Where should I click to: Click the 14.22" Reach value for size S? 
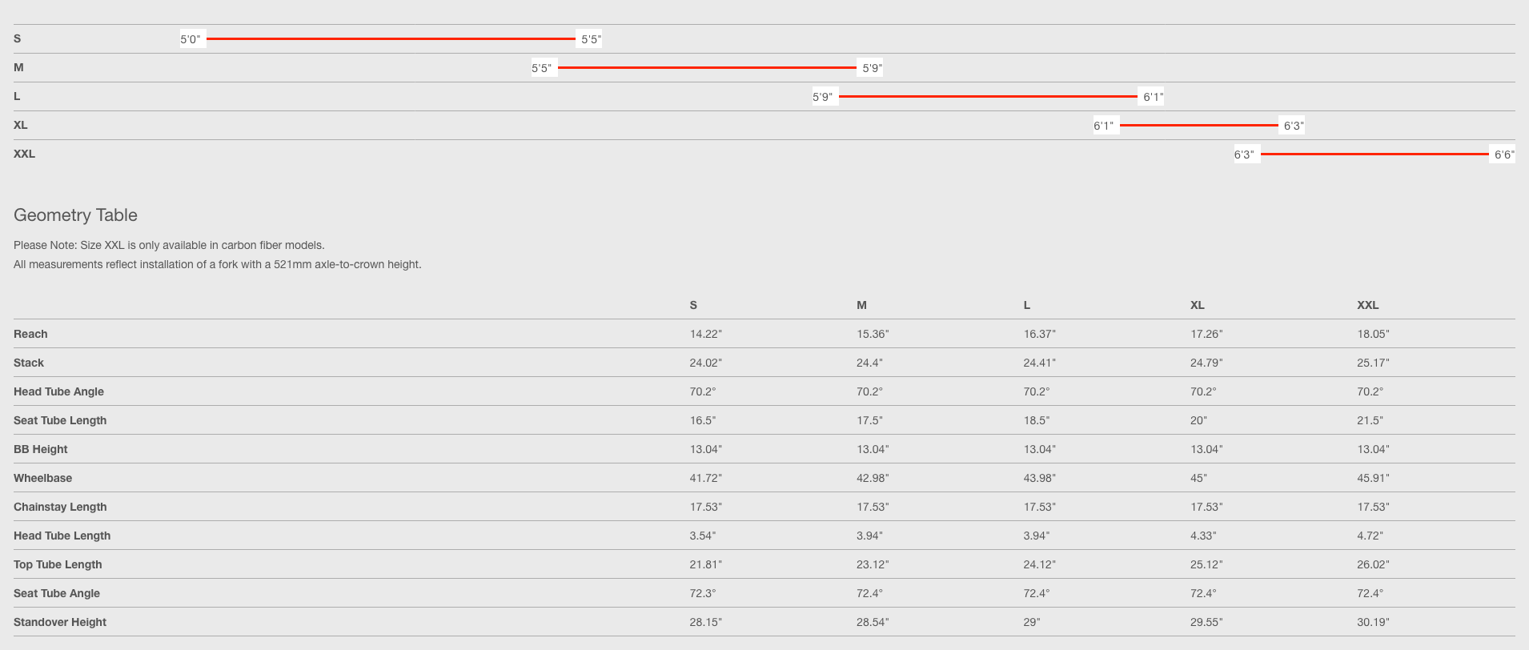[x=705, y=334]
